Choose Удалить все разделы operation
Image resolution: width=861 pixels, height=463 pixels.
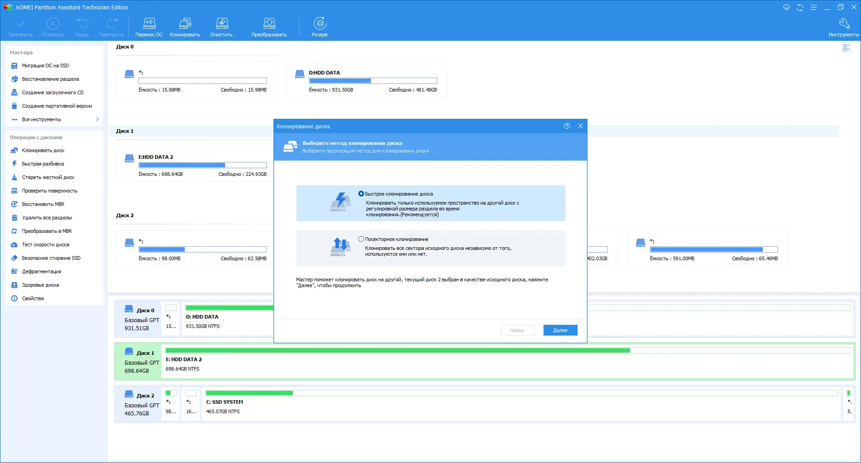47,218
